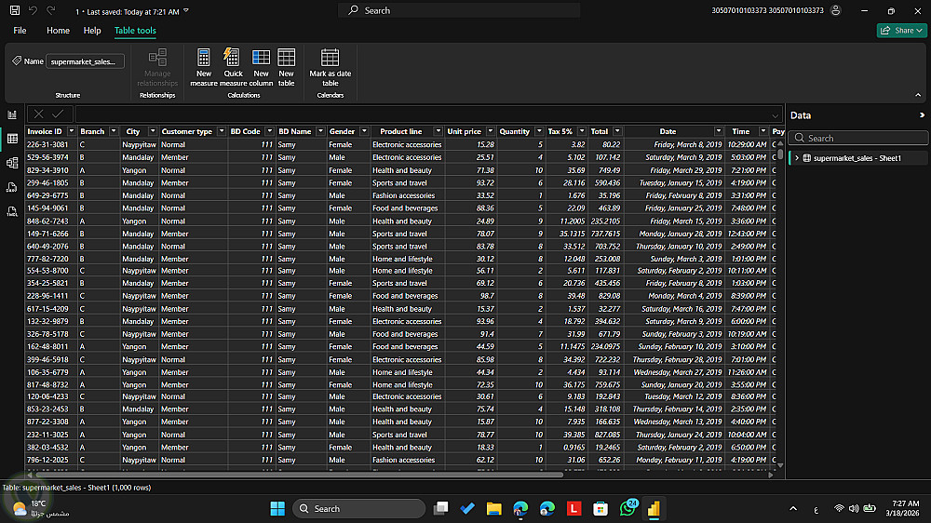The image size is (931, 523).
Task: Open the City column filter dropdown
Action: (x=152, y=131)
